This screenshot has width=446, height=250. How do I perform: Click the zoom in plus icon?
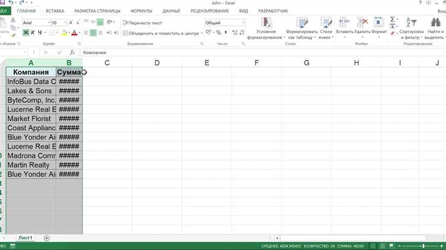click(x=442, y=246)
